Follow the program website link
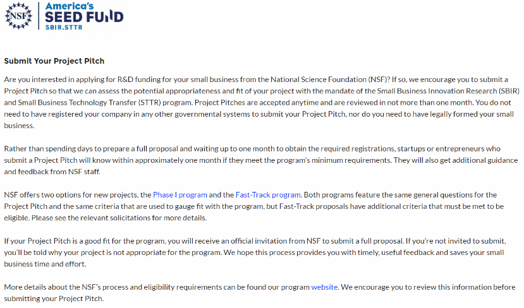This screenshot has height=308, width=524. pos(324,287)
